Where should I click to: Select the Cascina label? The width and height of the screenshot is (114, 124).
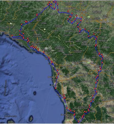66,77
